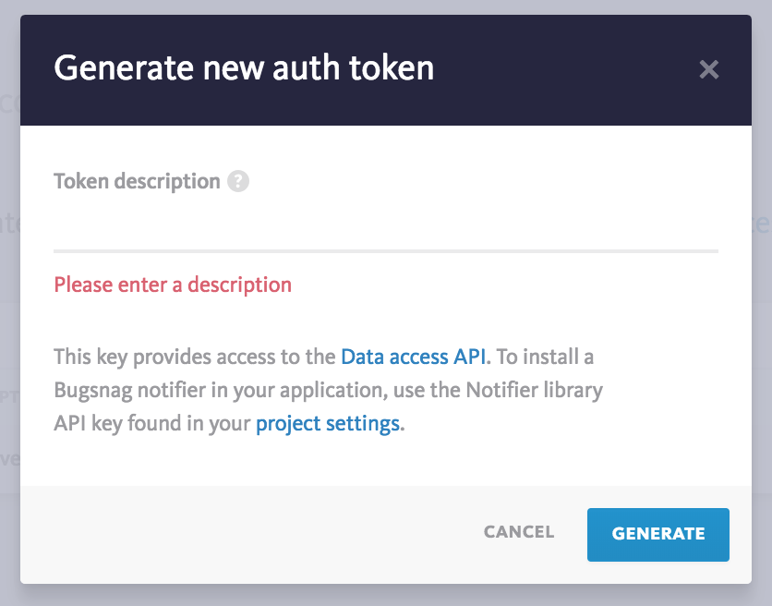Screen dimensions: 772x606
Task: Close the Generate new auth token dialog
Action: point(709,69)
